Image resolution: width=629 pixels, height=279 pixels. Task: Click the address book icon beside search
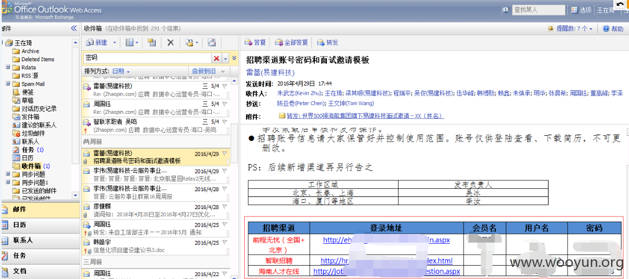[x=506, y=10]
